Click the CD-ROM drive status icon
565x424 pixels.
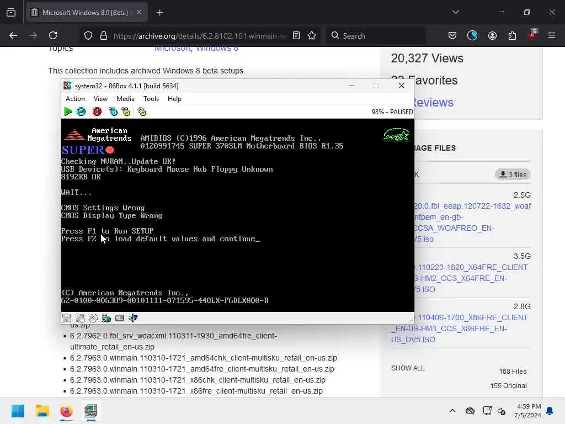pos(93,318)
